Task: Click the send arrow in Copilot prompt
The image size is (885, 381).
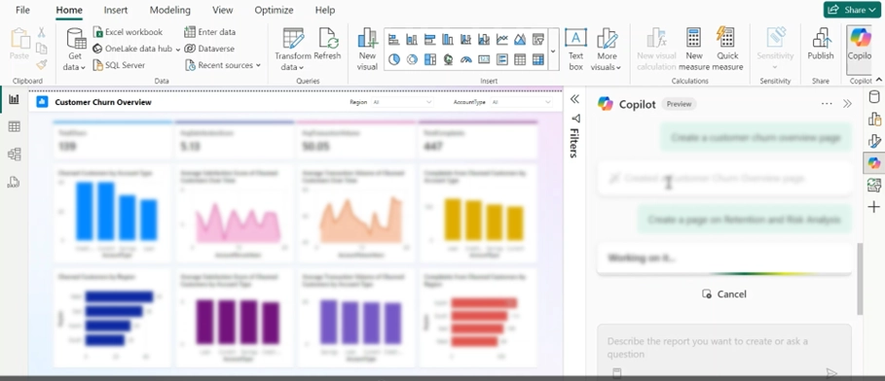Action: (831, 372)
